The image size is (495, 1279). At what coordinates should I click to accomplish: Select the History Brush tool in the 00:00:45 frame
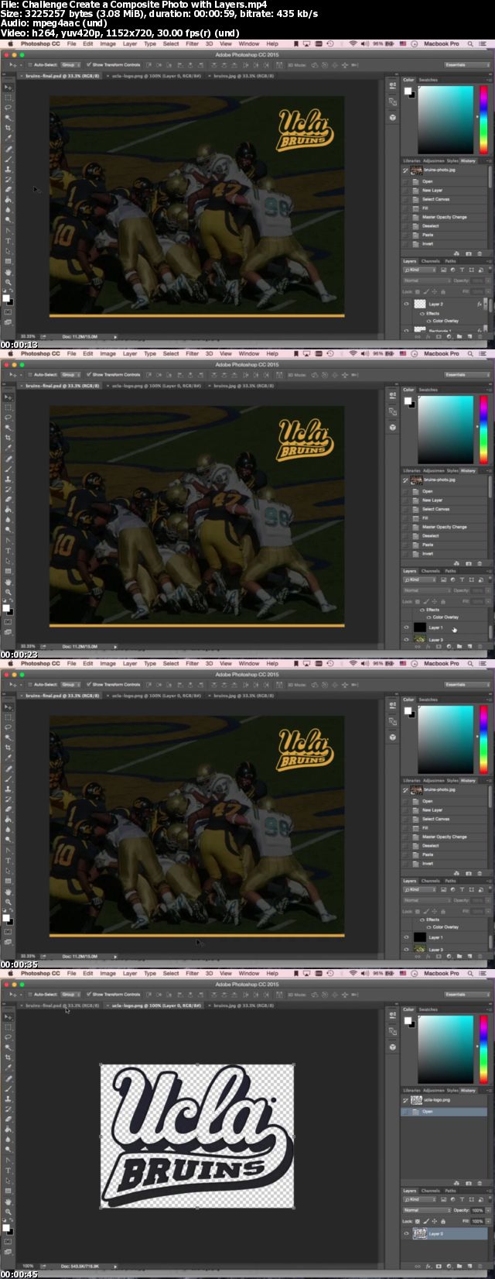9,1109
